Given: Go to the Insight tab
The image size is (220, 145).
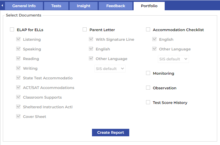Looking at the screenshot, I should [84, 6].
